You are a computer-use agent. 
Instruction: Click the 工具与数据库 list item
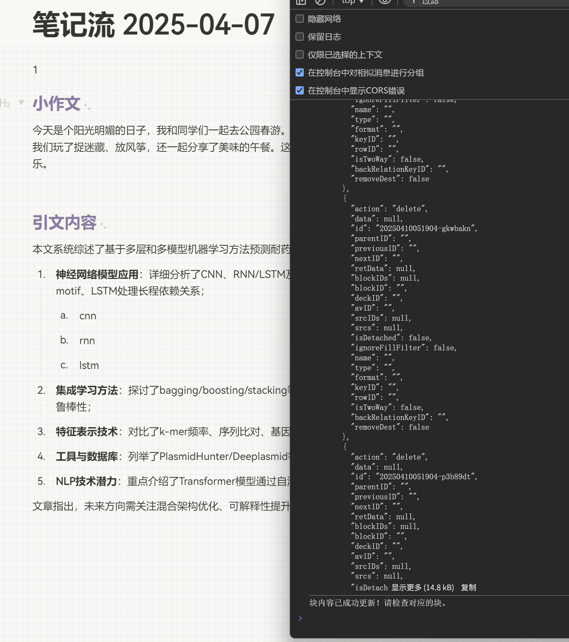[173, 457]
